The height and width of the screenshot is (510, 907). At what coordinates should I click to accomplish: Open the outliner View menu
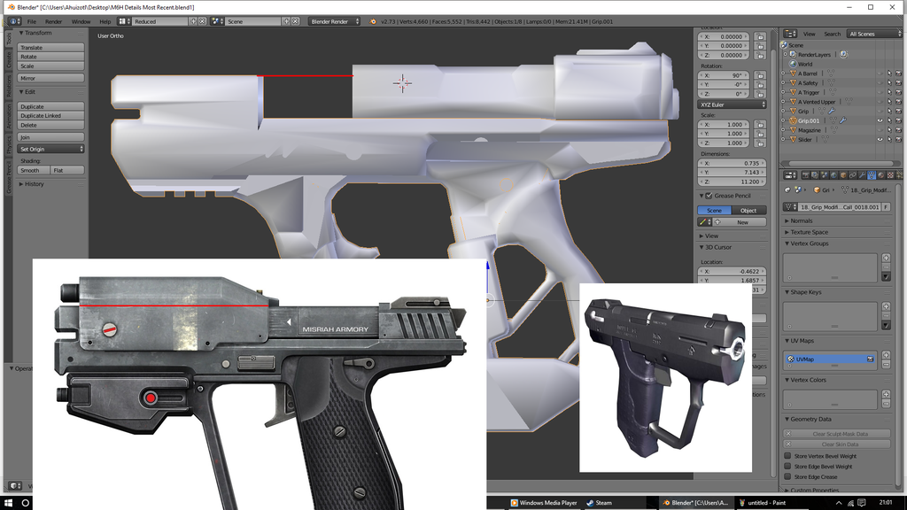(810, 34)
